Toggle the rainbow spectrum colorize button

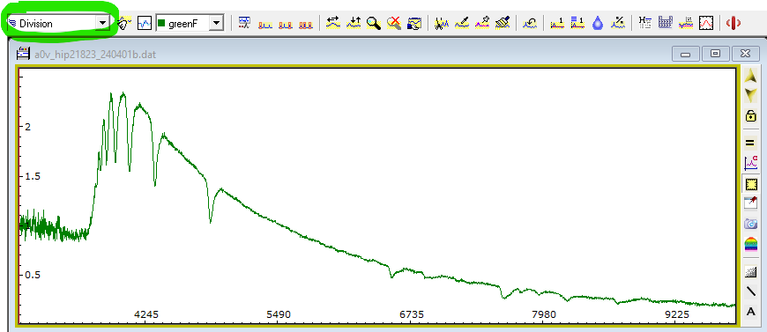click(750, 243)
